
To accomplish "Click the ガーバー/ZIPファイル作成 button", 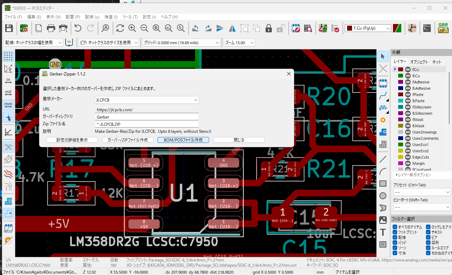I will (128, 140).
